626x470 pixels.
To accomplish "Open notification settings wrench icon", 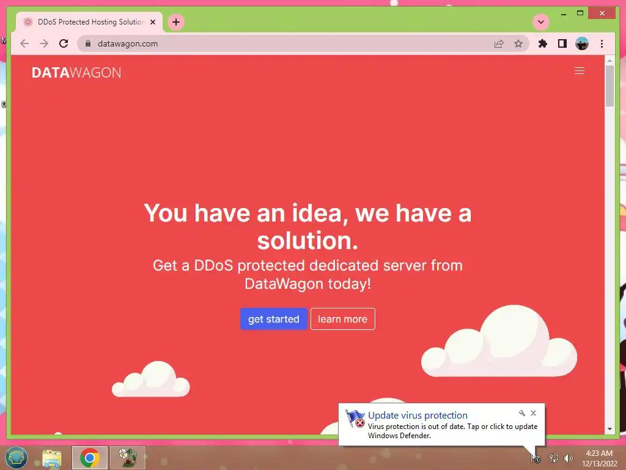I will [x=521, y=413].
